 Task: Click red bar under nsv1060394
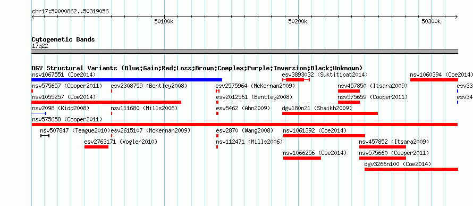(434, 80)
